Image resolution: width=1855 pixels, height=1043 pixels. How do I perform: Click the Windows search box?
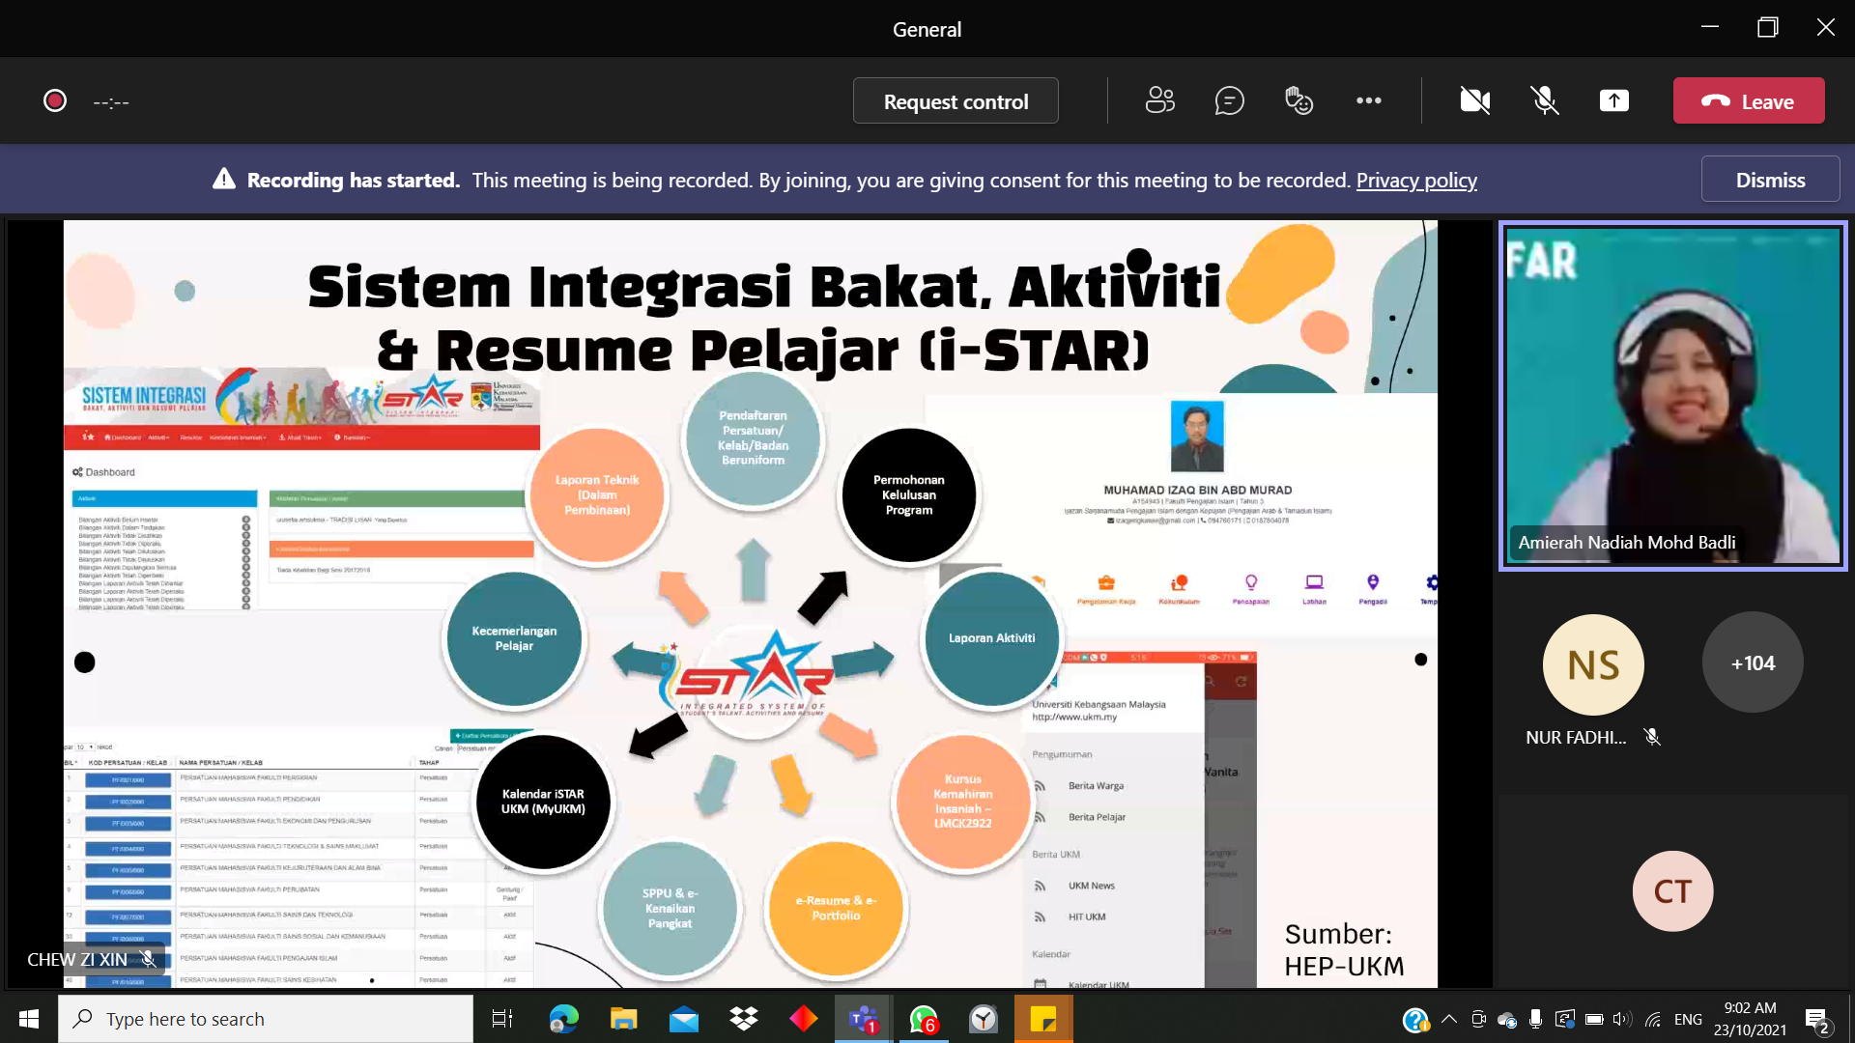coord(266,1019)
